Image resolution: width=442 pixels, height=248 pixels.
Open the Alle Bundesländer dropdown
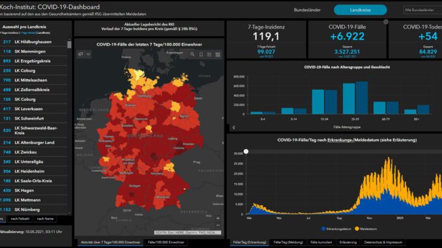[422, 10]
